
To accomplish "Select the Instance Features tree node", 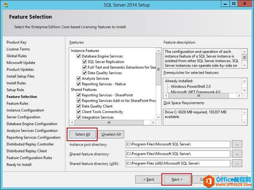I will click(85, 51).
